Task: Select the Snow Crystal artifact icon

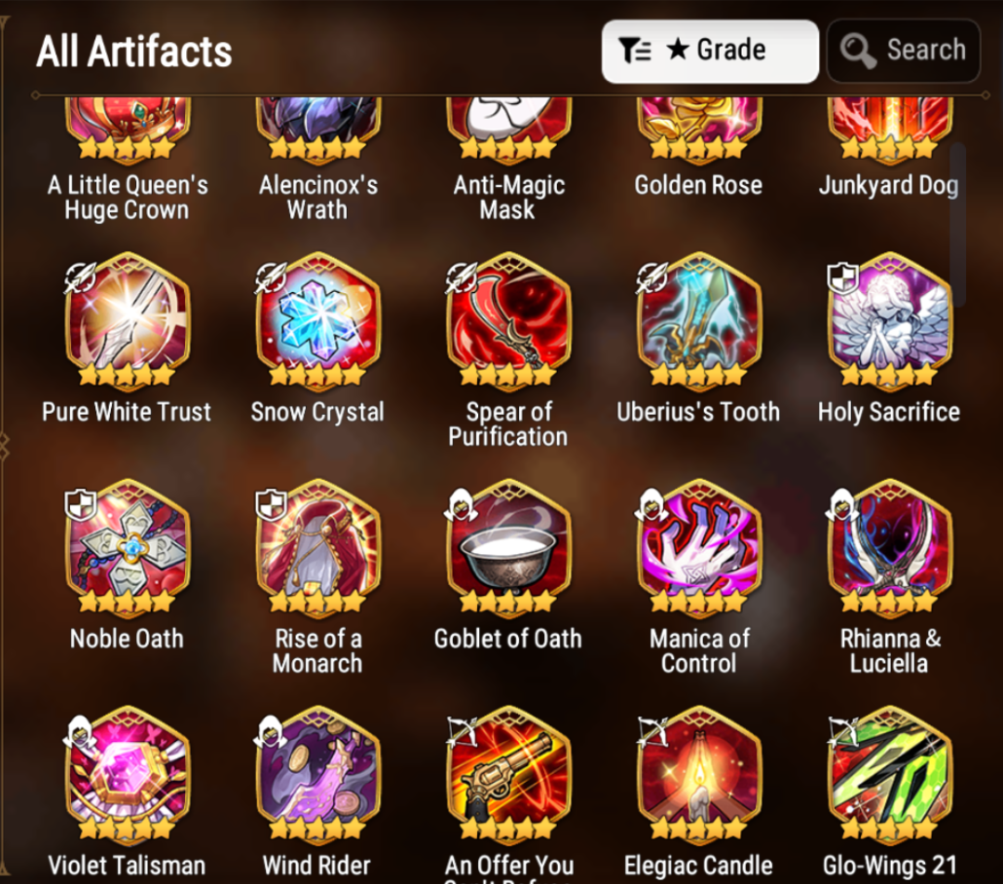Action: coord(317,321)
